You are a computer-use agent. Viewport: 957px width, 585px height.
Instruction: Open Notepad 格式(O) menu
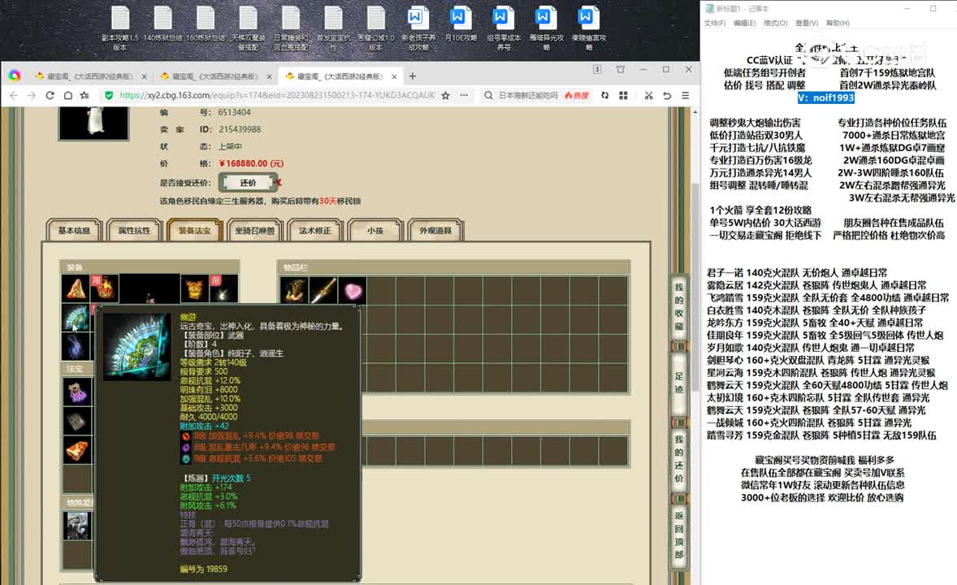775,24
